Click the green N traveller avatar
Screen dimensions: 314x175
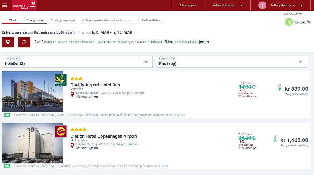pos(289,22)
